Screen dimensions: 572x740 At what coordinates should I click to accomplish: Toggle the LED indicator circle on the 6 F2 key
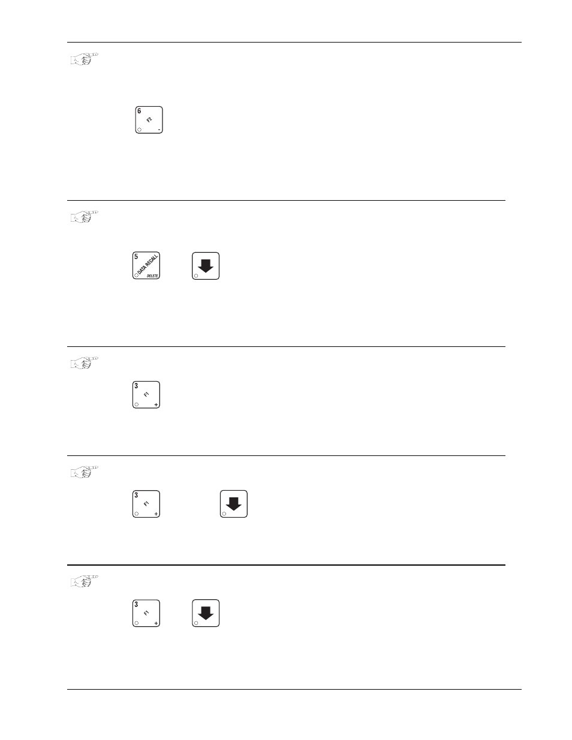click(x=140, y=129)
